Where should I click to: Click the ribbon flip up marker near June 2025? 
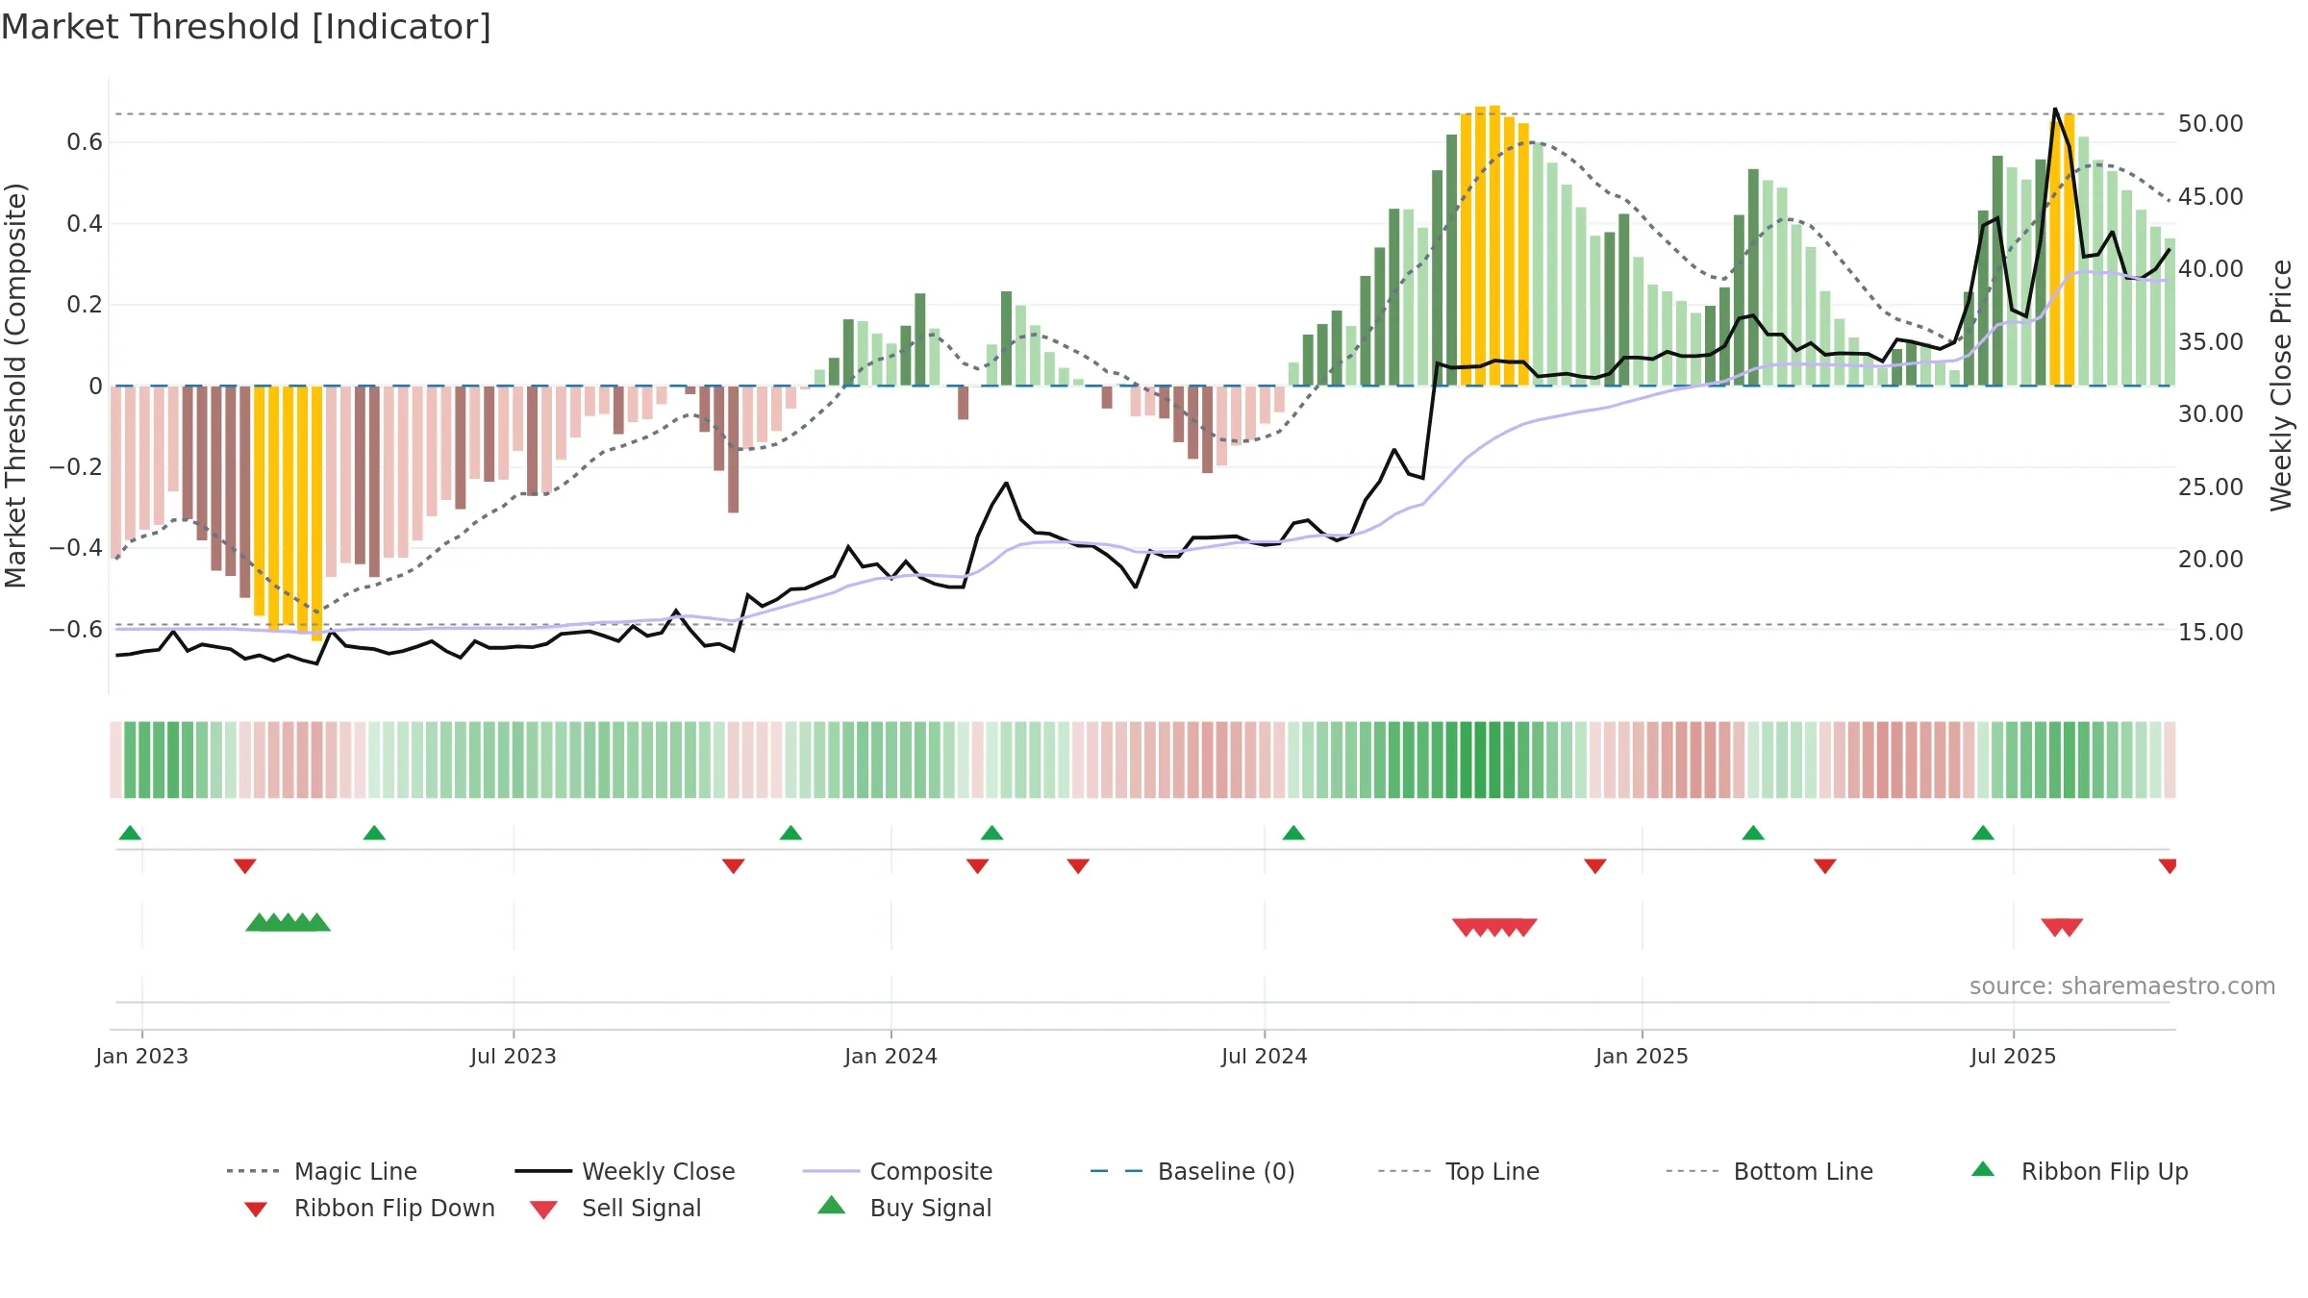point(1983,833)
